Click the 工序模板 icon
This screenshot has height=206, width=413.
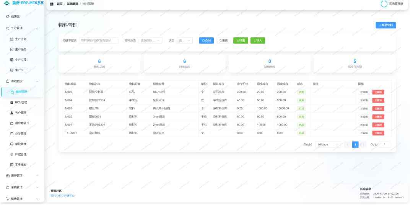tap(11, 165)
